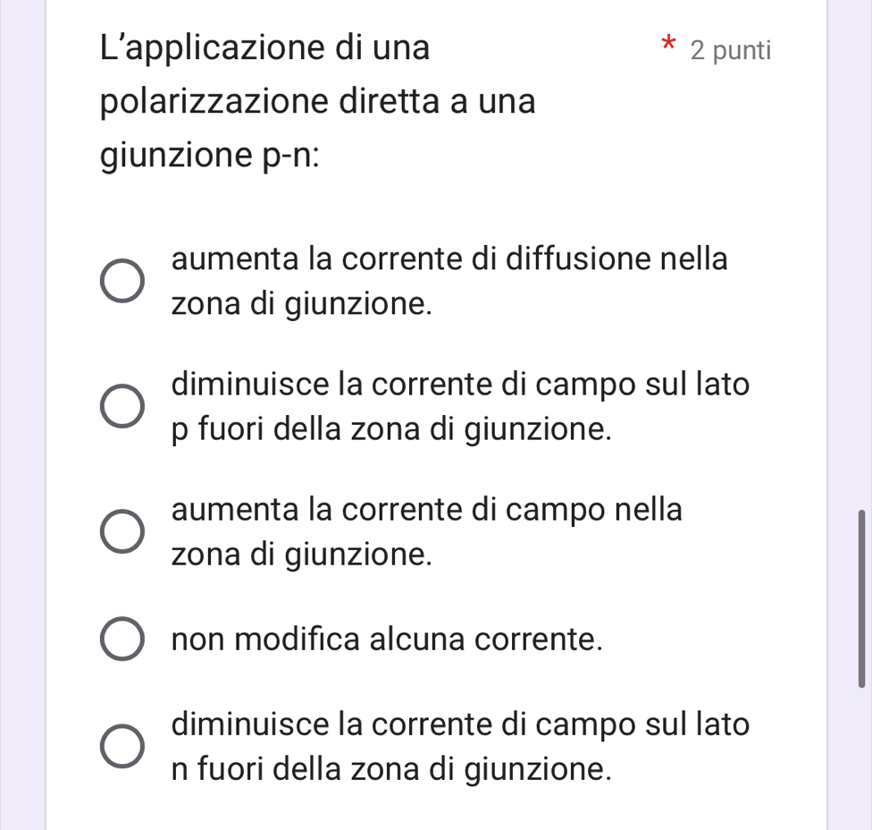Click the text "diminuisce la corrente di campo sul lato" above "p fuori"
The width and height of the screenshot is (872, 830).
coord(461,385)
